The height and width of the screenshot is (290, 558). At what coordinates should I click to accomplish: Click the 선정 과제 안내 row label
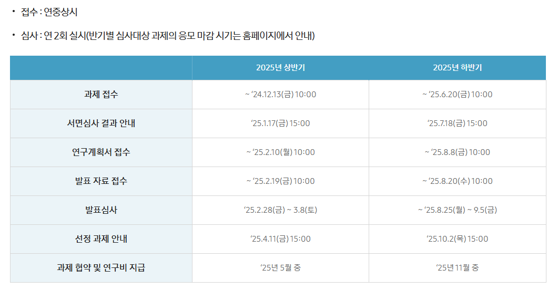pyautogui.click(x=101, y=239)
